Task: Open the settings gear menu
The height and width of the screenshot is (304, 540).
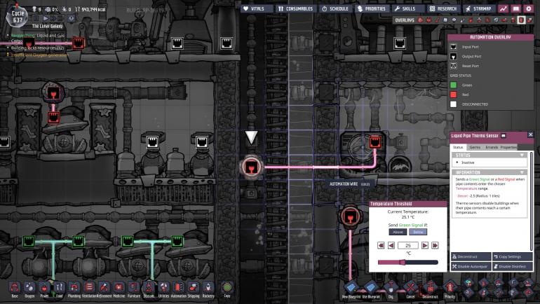Action: click(529, 8)
